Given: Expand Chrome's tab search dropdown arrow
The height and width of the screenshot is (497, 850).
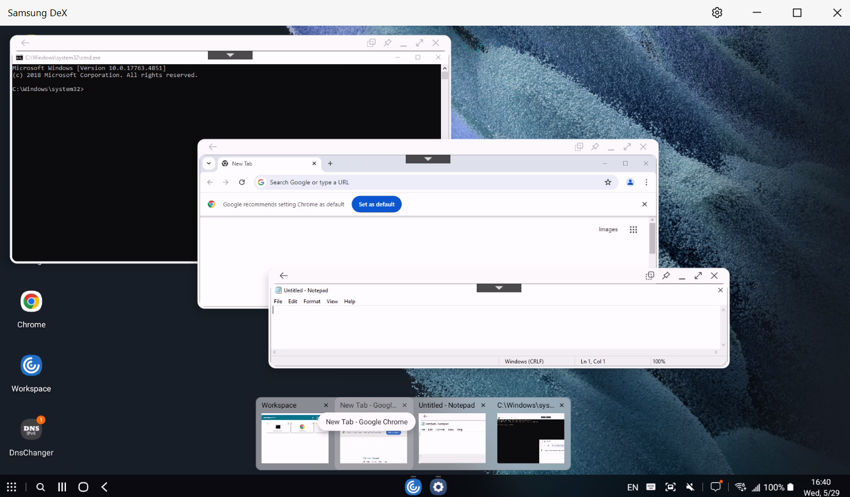Looking at the screenshot, I should [209, 164].
